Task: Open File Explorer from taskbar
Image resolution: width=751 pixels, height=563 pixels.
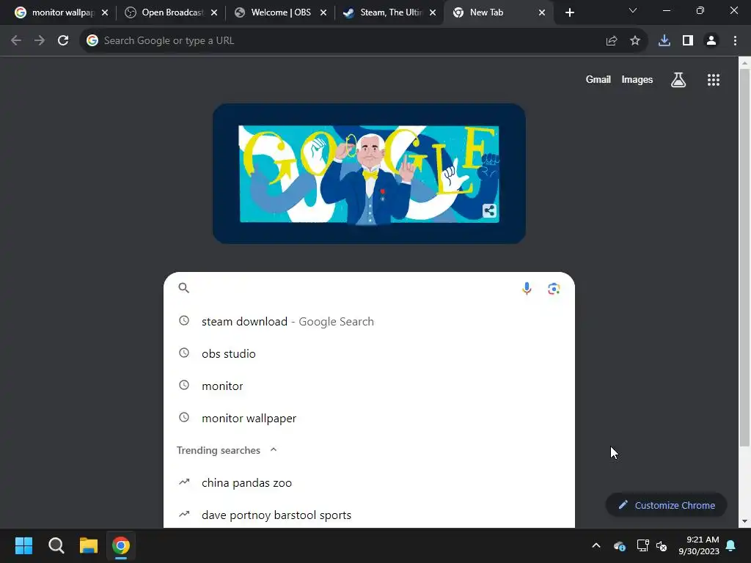Action: pyautogui.click(x=89, y=545)
